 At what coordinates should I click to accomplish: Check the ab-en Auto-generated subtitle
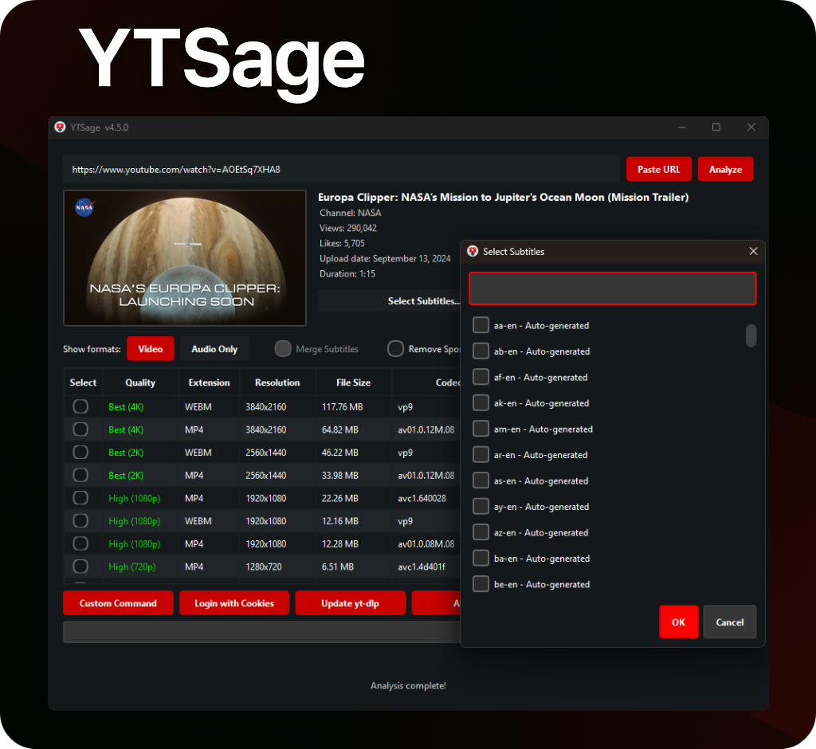(481, 351)
